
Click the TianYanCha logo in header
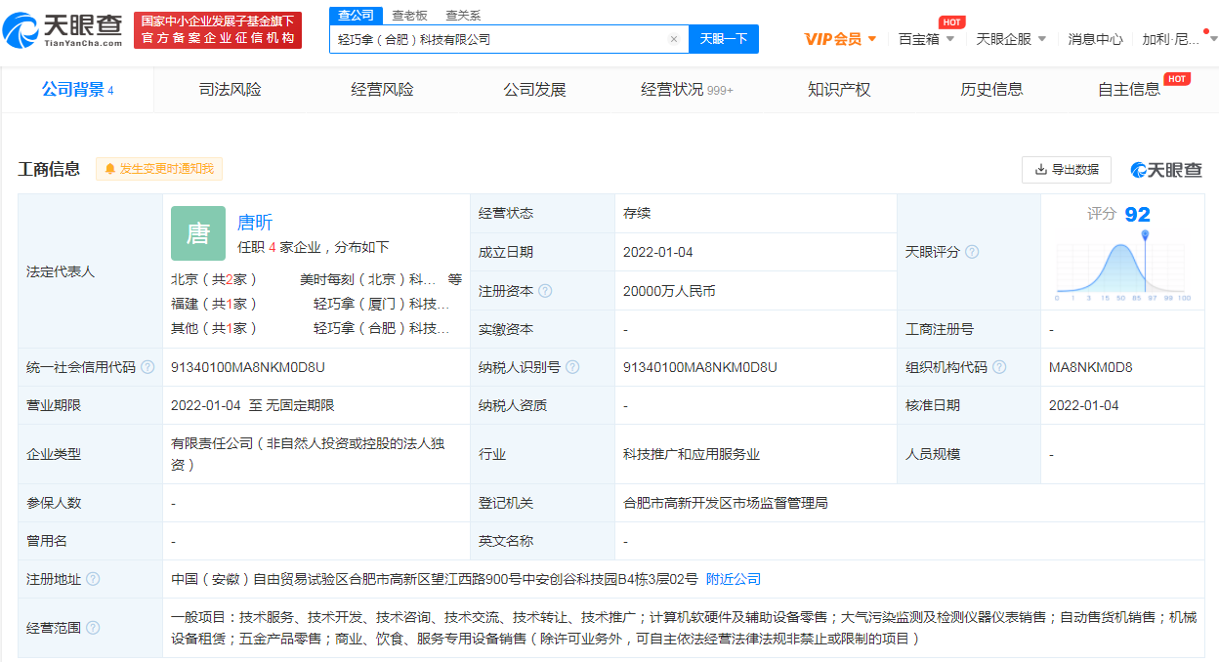63,30
